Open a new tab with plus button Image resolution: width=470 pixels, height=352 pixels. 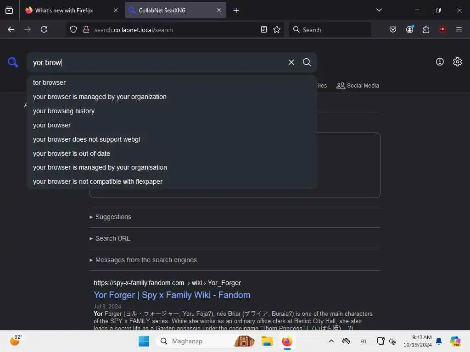click(x=236, y=11)
